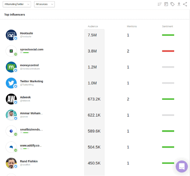190x176 pixels.
Task: Open smallbiztrends.... influencer name
Action: point(31,130)
